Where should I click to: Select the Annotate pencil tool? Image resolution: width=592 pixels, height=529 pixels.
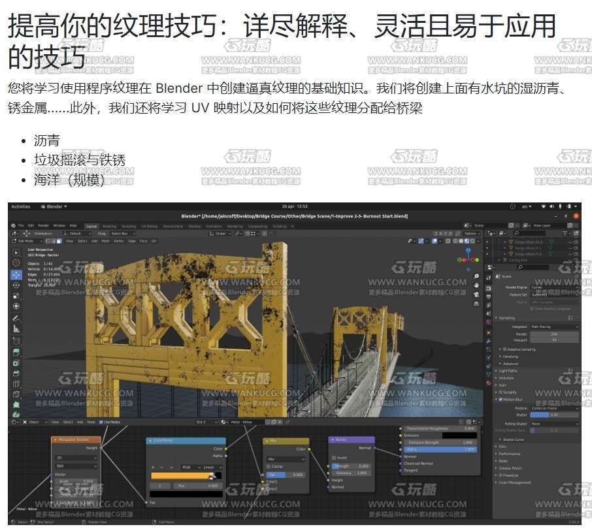click(x=16, y=319)
